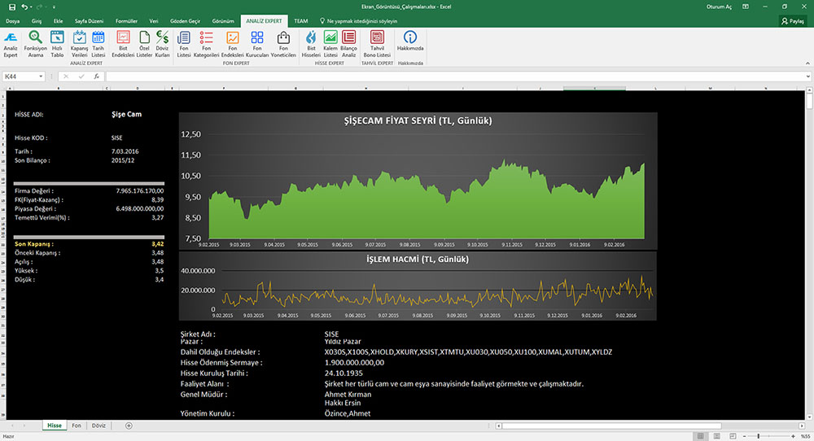This screenshot has height=441, width=814.
Task: Open Bilanço Analiz tool
Action: coord(349,44)
